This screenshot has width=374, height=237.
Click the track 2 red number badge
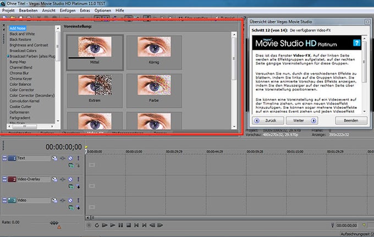pos(12,179)
